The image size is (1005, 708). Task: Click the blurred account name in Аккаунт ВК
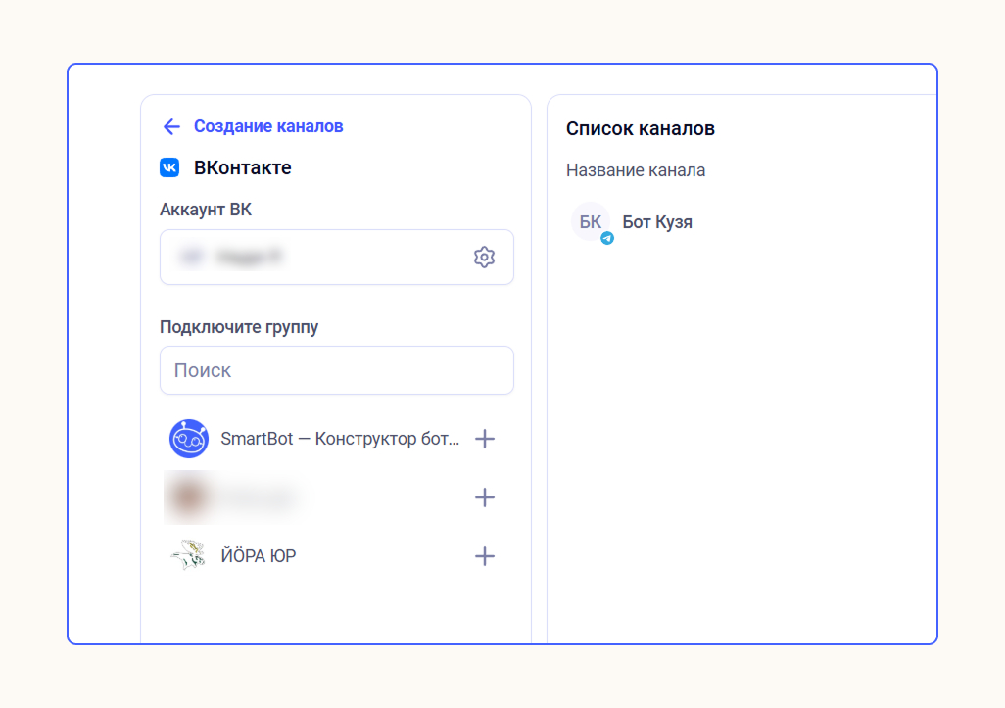[x=249, y=257]
